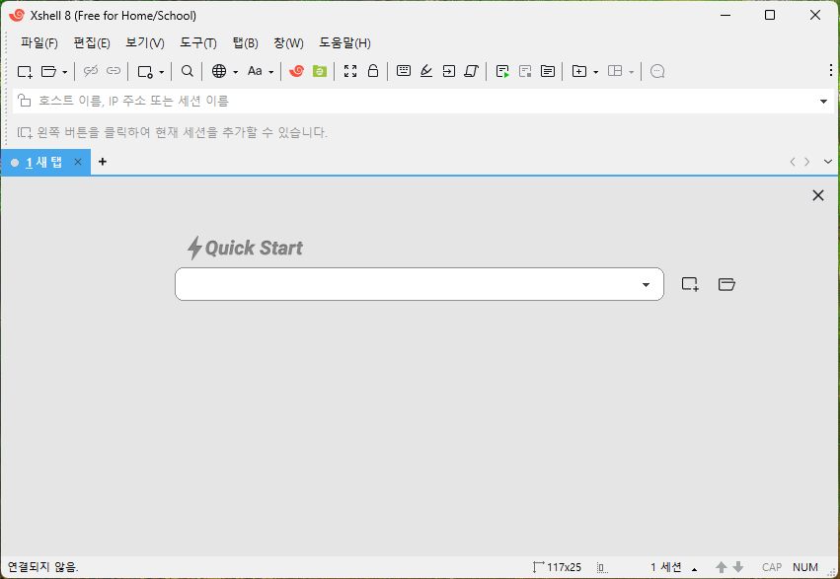The height and width of the screenshot is (579, 840).
Task: Click the terminal size 117x25 indicator
Action: (x=558, y=567)
